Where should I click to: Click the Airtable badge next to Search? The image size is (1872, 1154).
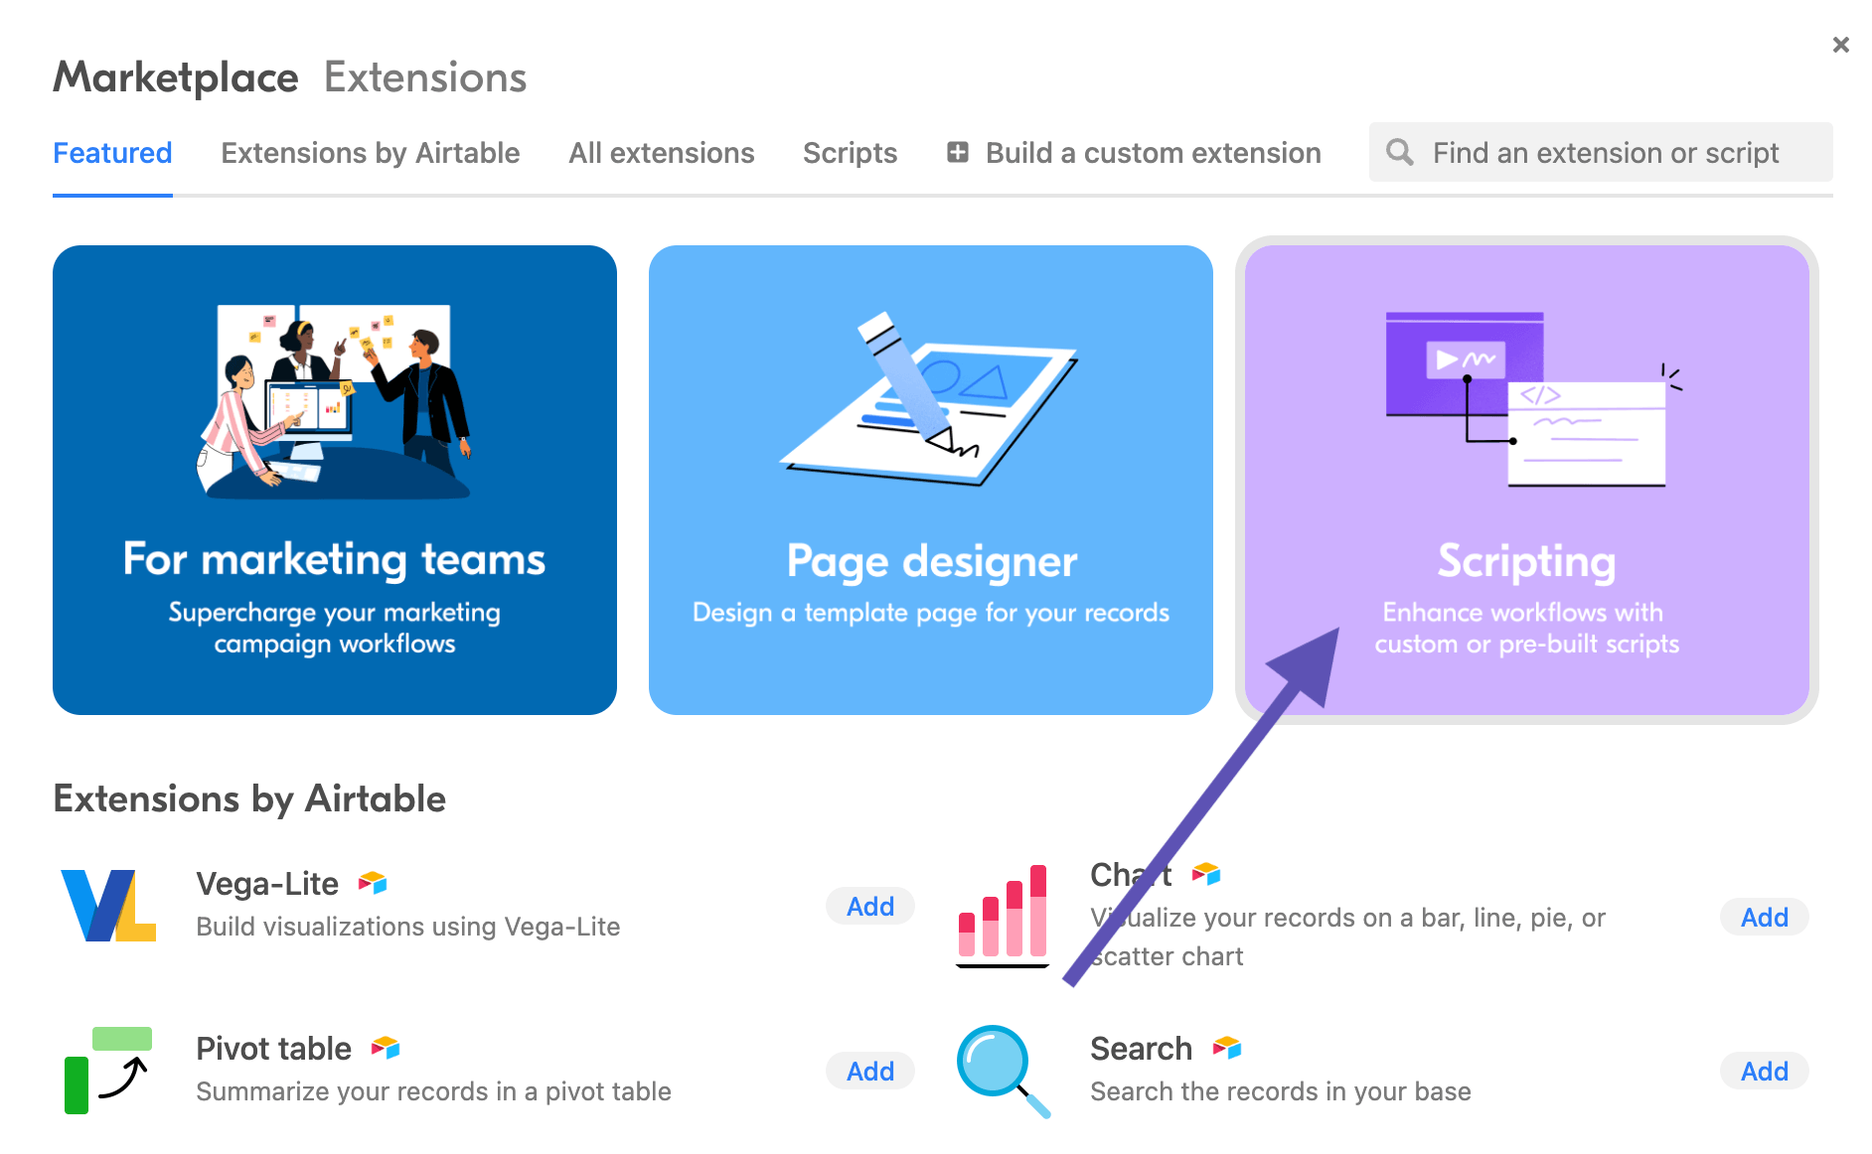tap(1225, 1047)
